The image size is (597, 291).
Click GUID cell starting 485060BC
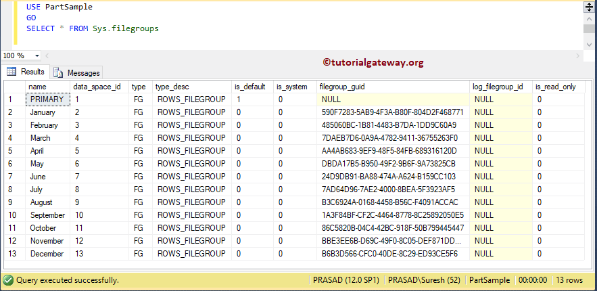click(393, 125)
